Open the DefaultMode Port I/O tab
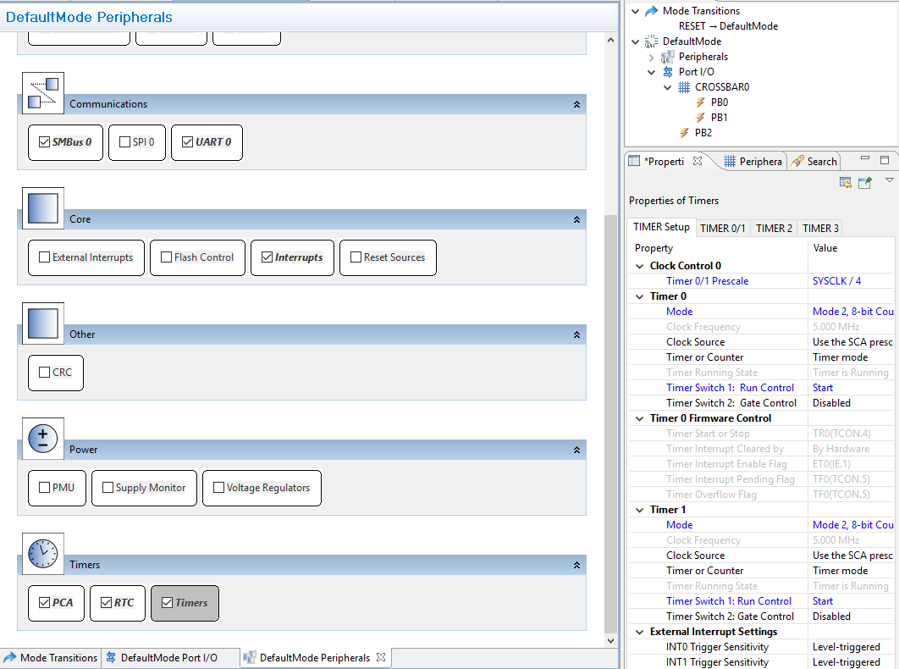899x669 pixels. point(168,658)
